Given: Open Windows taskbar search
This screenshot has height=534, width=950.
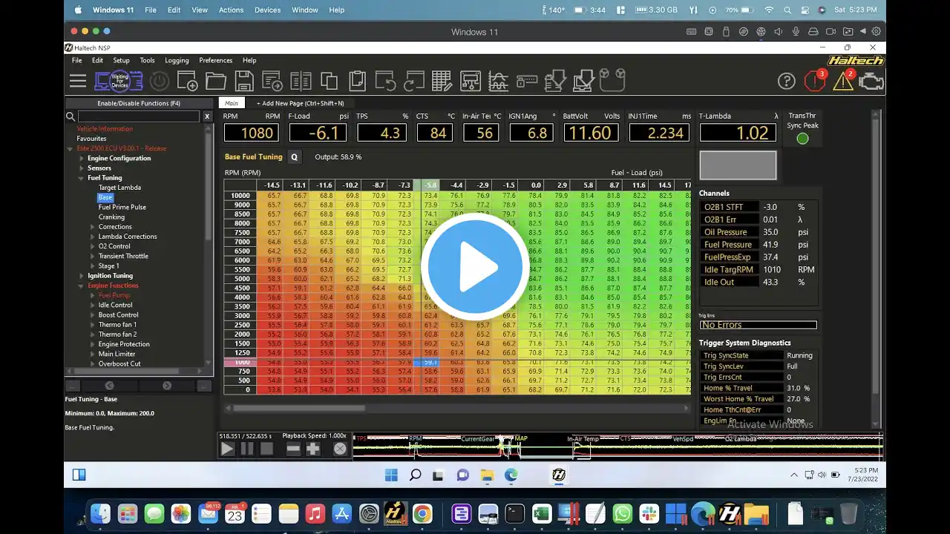Looking at the screenshot, I should coord(415,475).
